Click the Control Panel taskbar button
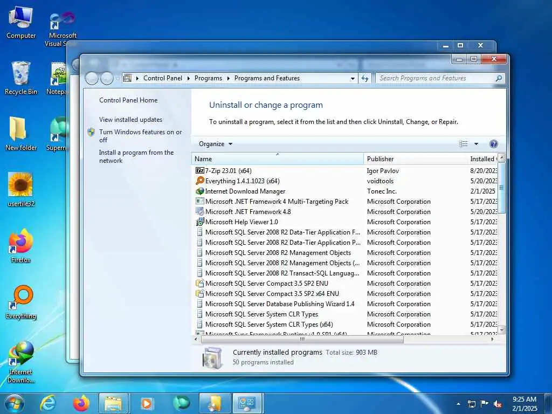The width and height of the screenshot is (552, 414). coord(246,403)
